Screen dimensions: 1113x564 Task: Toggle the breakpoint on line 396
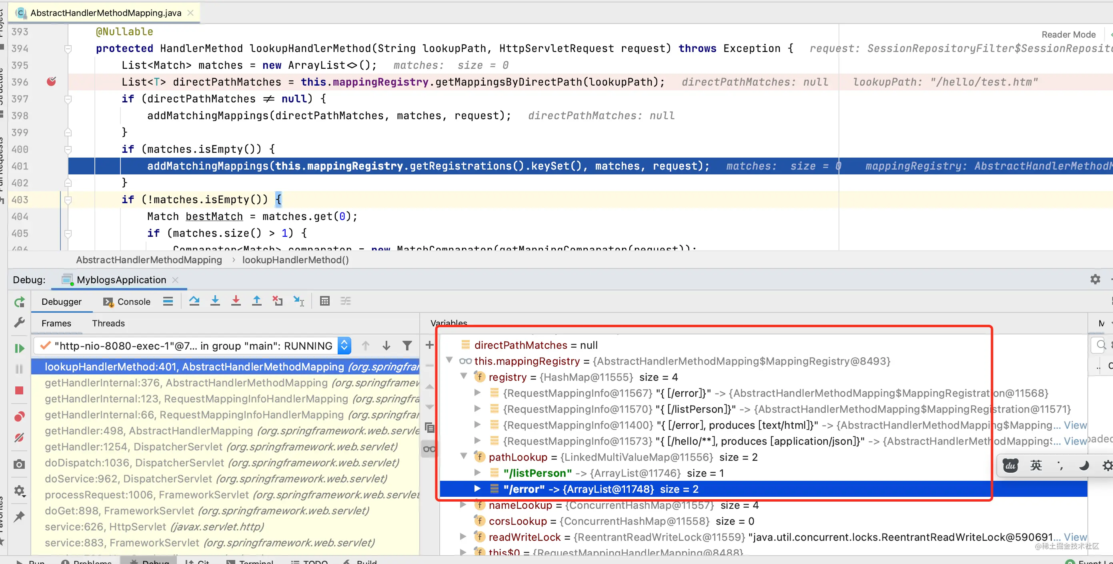pos(52,82)
